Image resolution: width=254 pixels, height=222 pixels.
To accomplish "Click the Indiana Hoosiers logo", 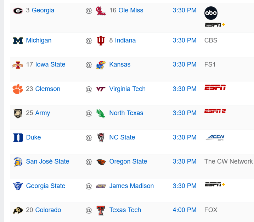I will pyautogui.click(x=101, y=41).
